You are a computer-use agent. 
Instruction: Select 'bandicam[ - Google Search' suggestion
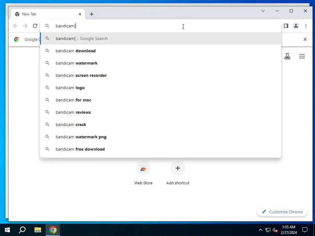click(x=161, y=38)
